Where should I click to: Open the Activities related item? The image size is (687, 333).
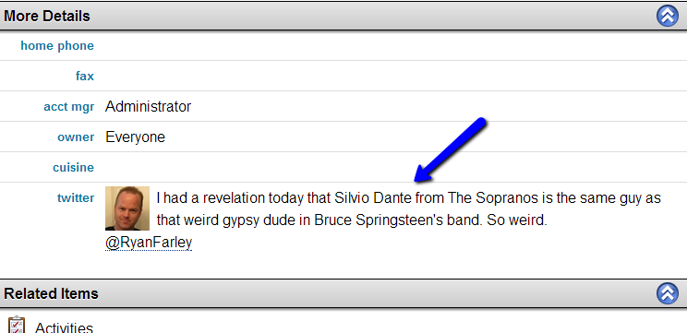[x=64, y=327]
